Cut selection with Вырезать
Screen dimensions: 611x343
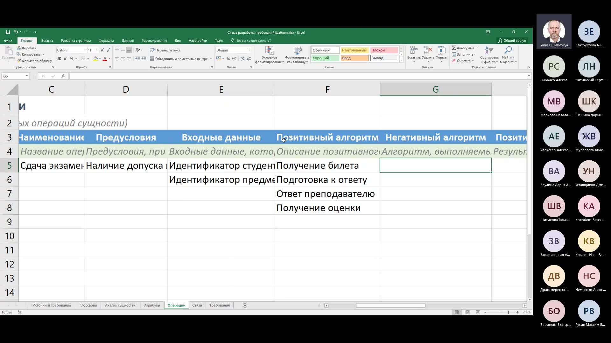click(26, 48)
